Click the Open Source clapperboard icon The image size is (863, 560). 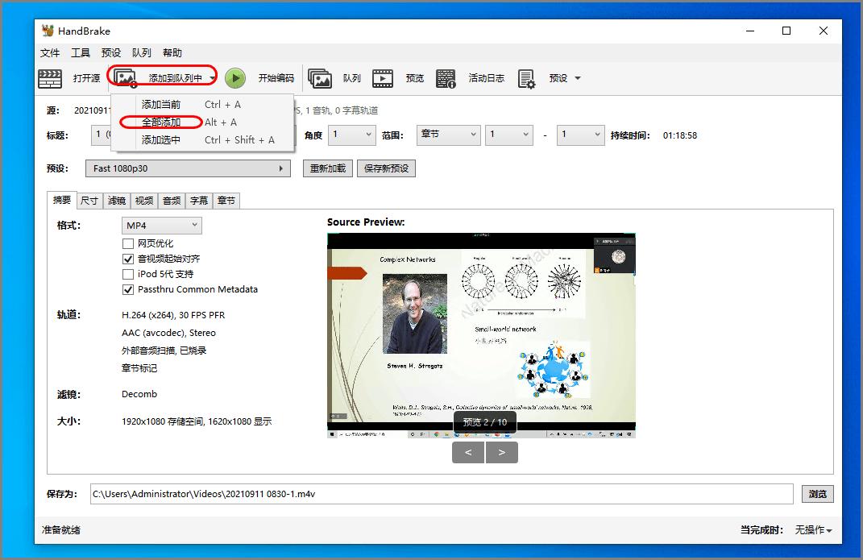pos(51,78)
